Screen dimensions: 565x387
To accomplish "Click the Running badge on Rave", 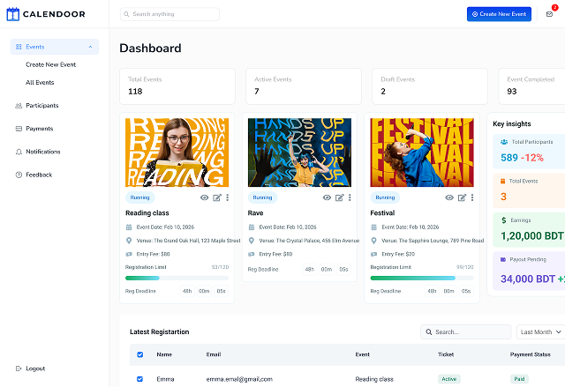I will [x=262, y=197].
